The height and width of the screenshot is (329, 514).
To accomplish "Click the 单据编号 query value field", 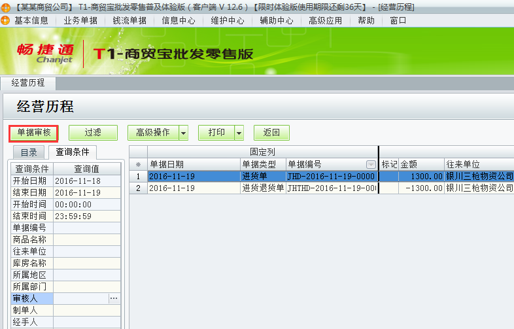I will (87, 228).
